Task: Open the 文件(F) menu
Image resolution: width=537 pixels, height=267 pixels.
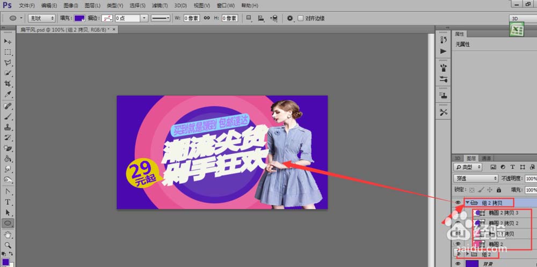Action: (x=27, y=6)
